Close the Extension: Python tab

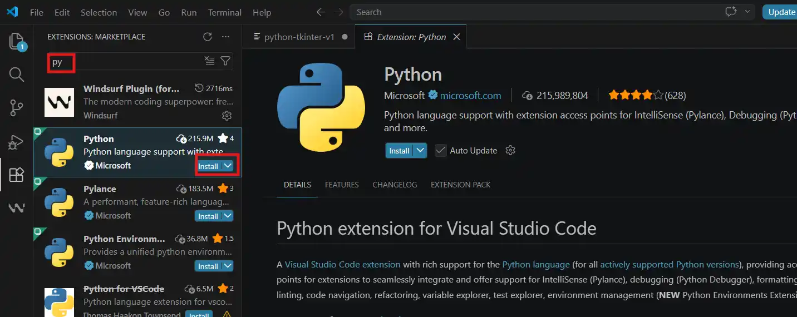click(456, 37)
